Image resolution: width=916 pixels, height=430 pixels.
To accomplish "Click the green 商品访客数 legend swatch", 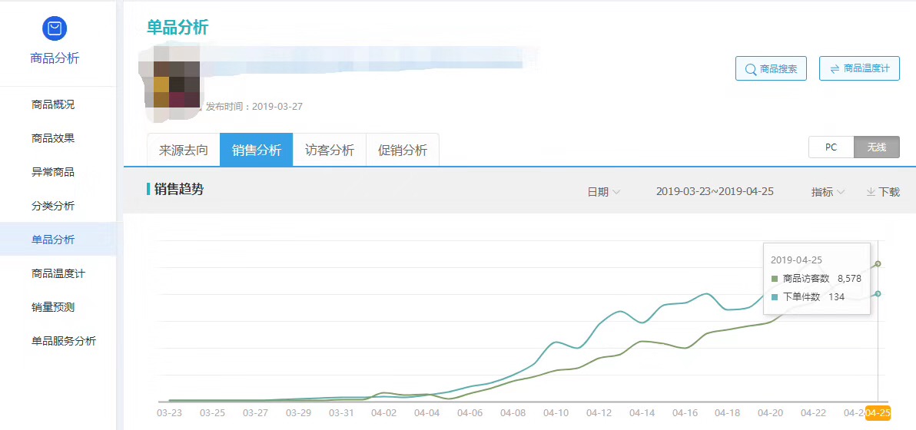I will tap(775, 279).
